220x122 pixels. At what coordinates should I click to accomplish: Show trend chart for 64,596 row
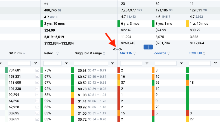[x=37, y=101]
